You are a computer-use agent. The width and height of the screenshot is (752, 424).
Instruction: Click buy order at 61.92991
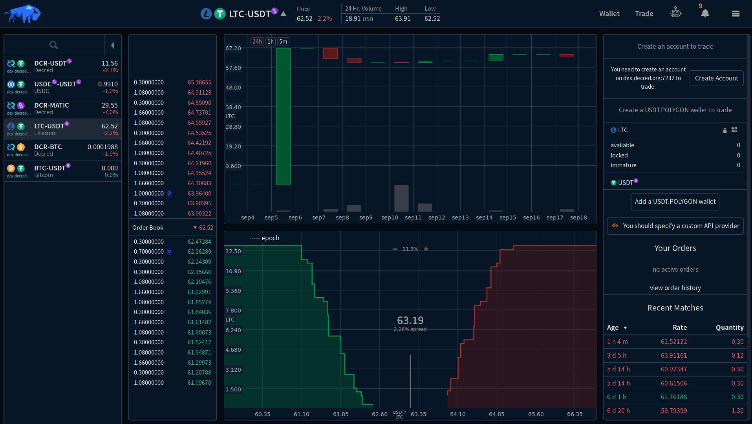tap(172, 292)
